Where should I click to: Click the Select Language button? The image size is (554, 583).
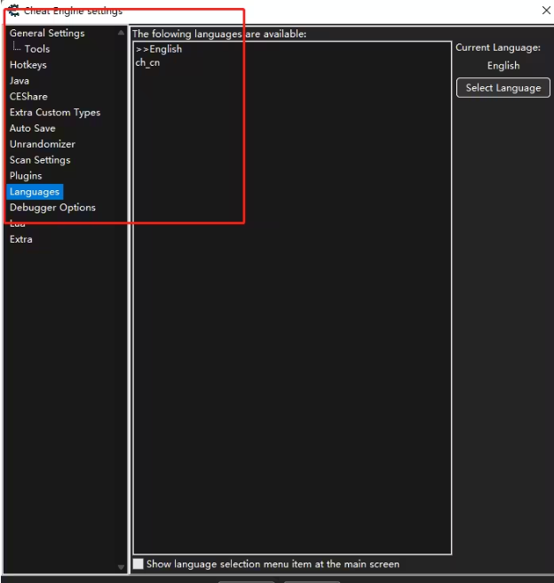[x=503, y=88]
